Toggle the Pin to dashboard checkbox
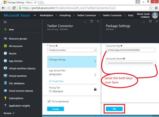The width and height of the screenshot is (159, 117). [x=49, y=101]
